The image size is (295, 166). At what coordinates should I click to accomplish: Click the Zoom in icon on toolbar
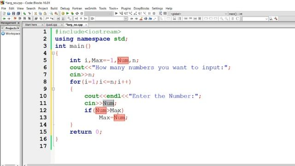[222, 18]
